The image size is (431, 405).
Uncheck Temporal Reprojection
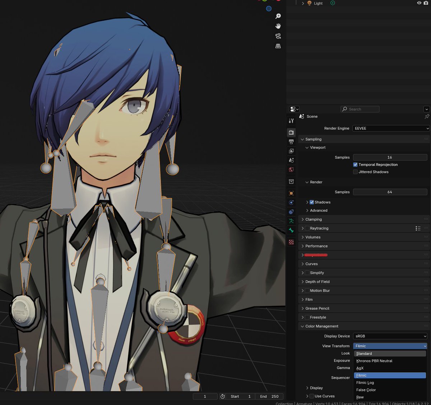pos(355,165)
